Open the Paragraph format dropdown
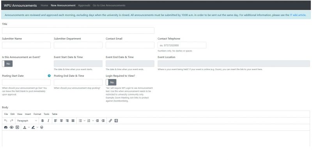This screenshot has width=312, height=160. coord(27,121)
